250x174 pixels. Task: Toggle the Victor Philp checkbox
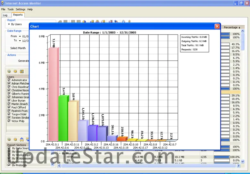(x=9, y=121)
